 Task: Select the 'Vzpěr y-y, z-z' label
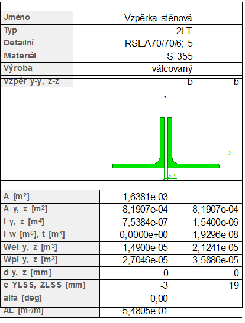(x=31, y=81)
